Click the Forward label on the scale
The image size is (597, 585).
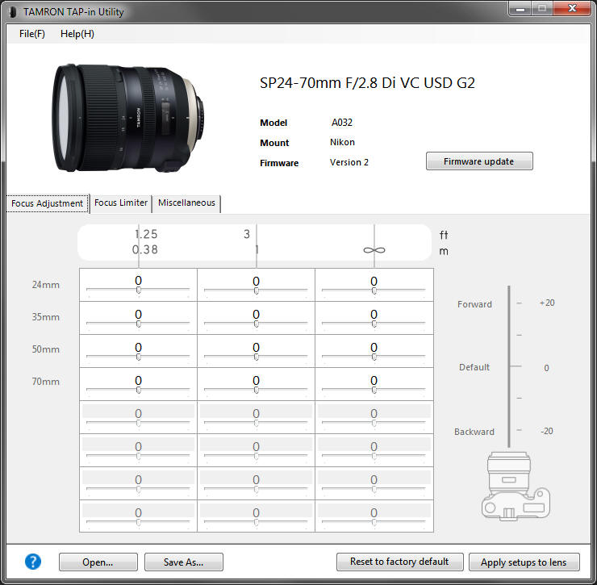[x=475, y=304]
